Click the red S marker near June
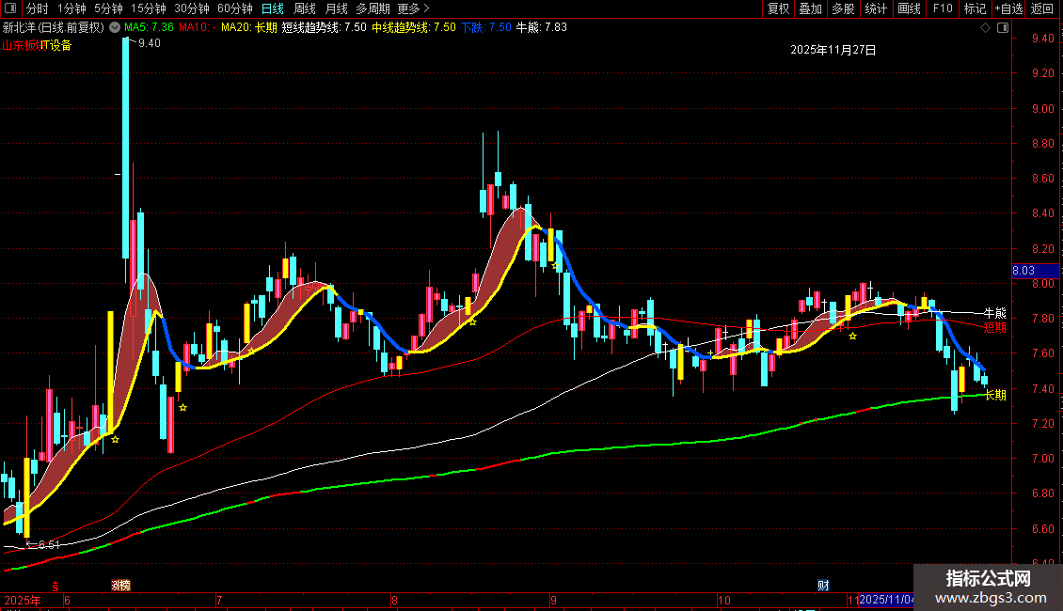Image resolution: width=1063 pixels, height=611 pixels. pos(56,587)
